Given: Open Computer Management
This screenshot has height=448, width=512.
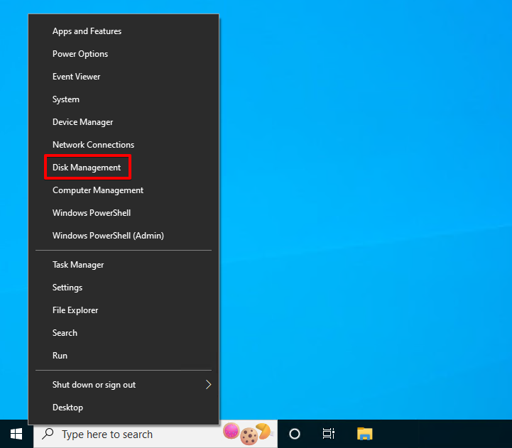Looking at the screenshot, I should 98,190.
